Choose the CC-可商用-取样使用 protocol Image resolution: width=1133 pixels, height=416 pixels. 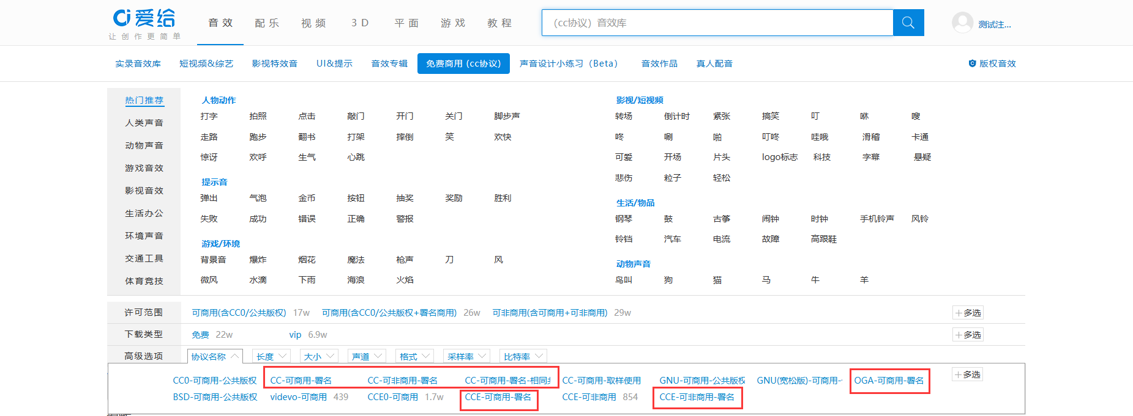(602, 381)
